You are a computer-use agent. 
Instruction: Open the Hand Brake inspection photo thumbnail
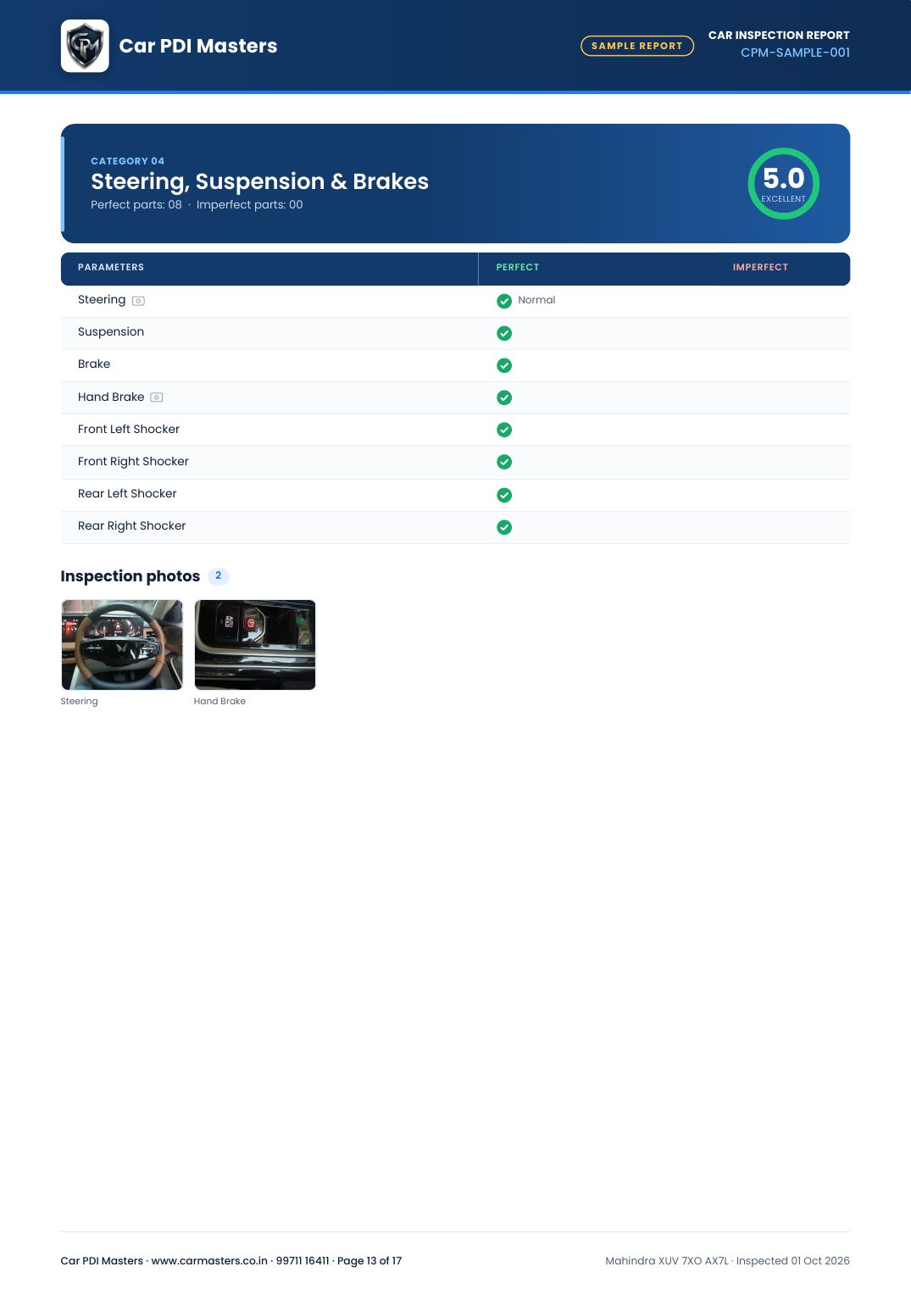pos(255,645)
